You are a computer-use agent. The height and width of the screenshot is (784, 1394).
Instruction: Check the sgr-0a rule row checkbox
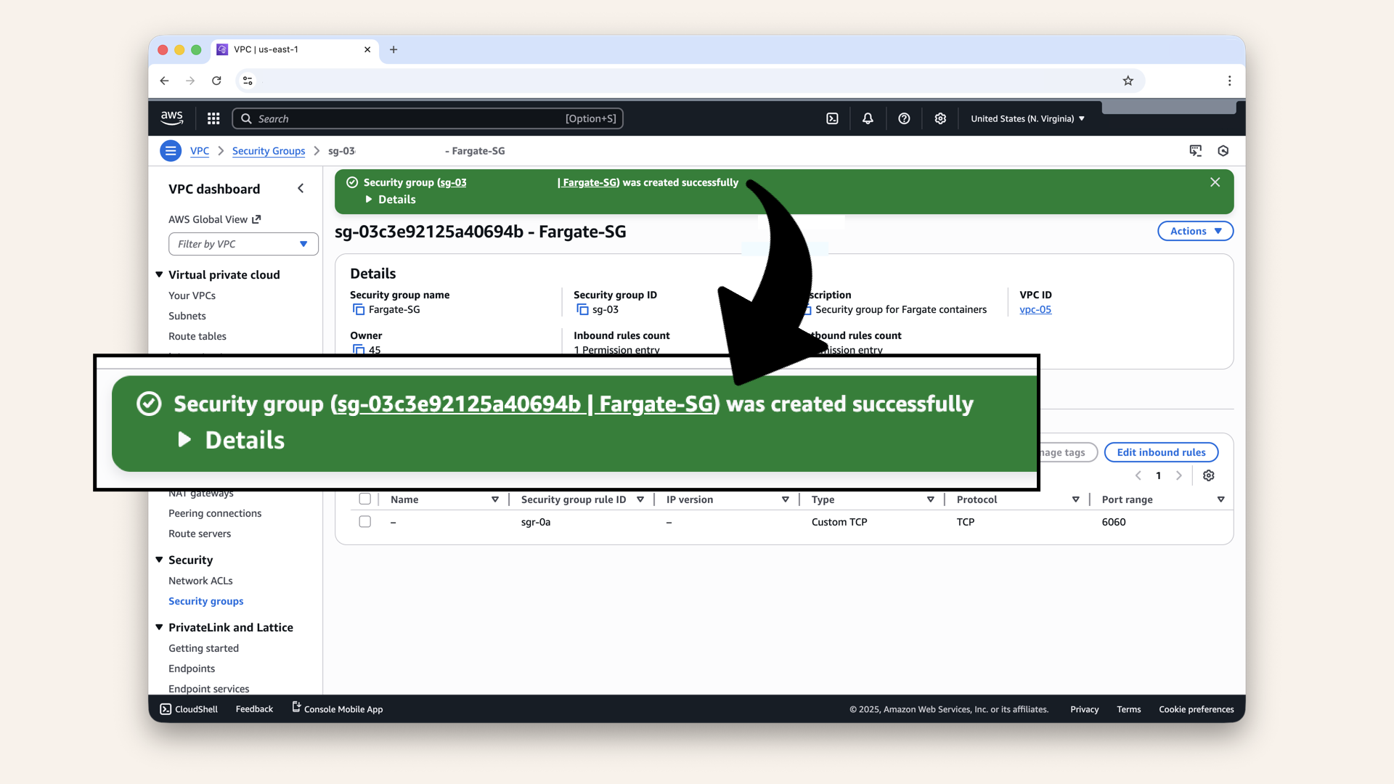(365, 521)
